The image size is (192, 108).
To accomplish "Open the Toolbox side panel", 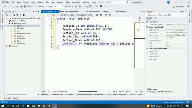I will pyautogui.click(x=2, y=27).
